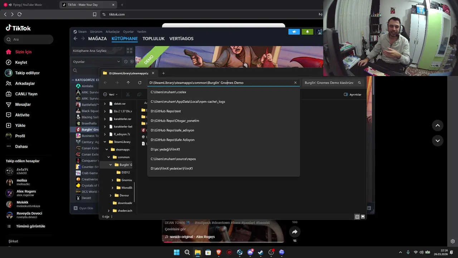458x258 pixels.
Task: Select D:\GitHub Repo\Otogar_yonetim suggestion
Action: pos(223,121)
